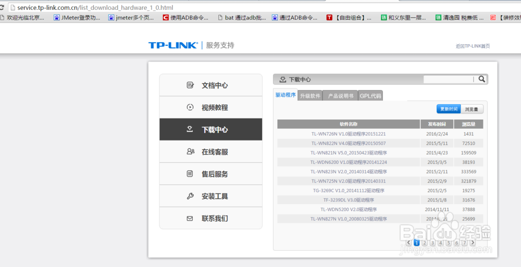Click 返回TP-LINK首页 link
The width and height of the screenshot is (521, 267).
tap(473, 46)
